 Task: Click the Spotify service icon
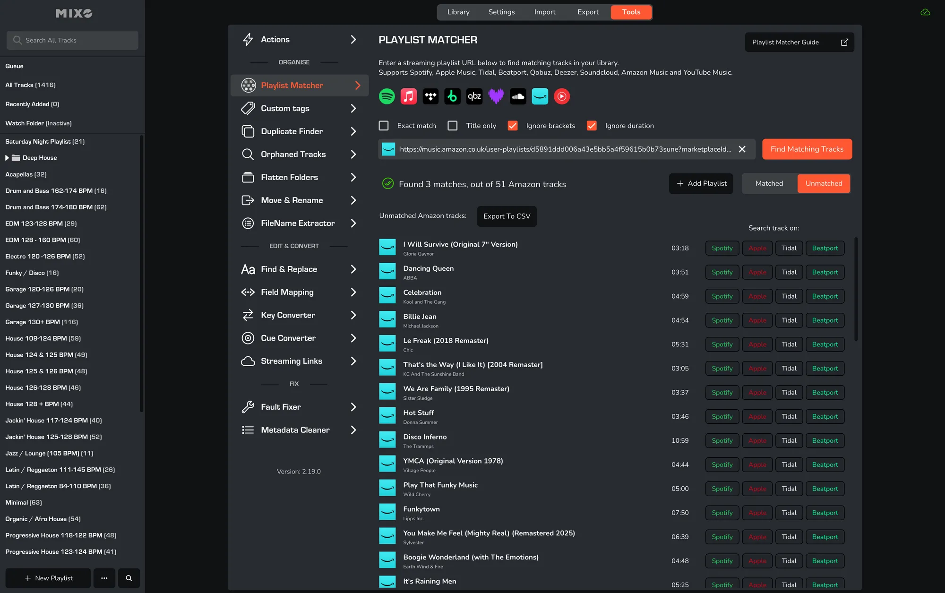point(387,96)
